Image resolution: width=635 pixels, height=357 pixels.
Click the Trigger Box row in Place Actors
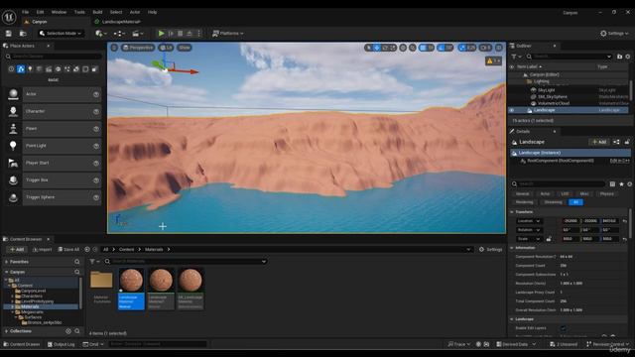tap(53, 180)
